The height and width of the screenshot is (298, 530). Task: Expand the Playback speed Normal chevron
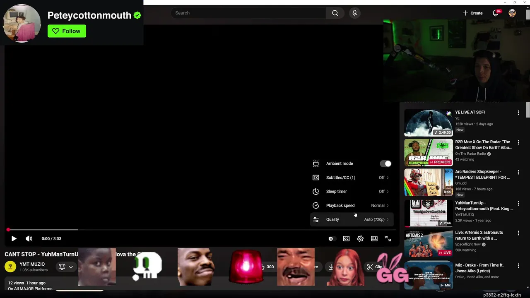388,206
